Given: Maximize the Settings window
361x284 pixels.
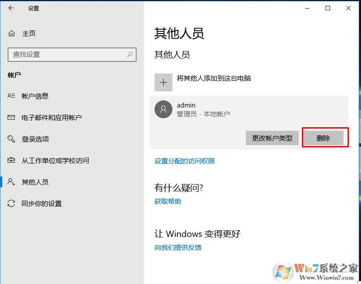Looking at the screenshot, I should point(328,9).
